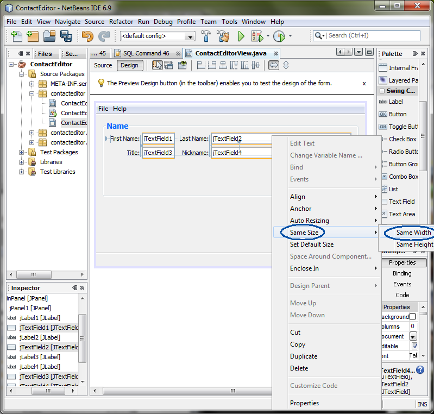Open the search options dropdown arrow
The image size is (434, 414).
click(x=323, y=36)
